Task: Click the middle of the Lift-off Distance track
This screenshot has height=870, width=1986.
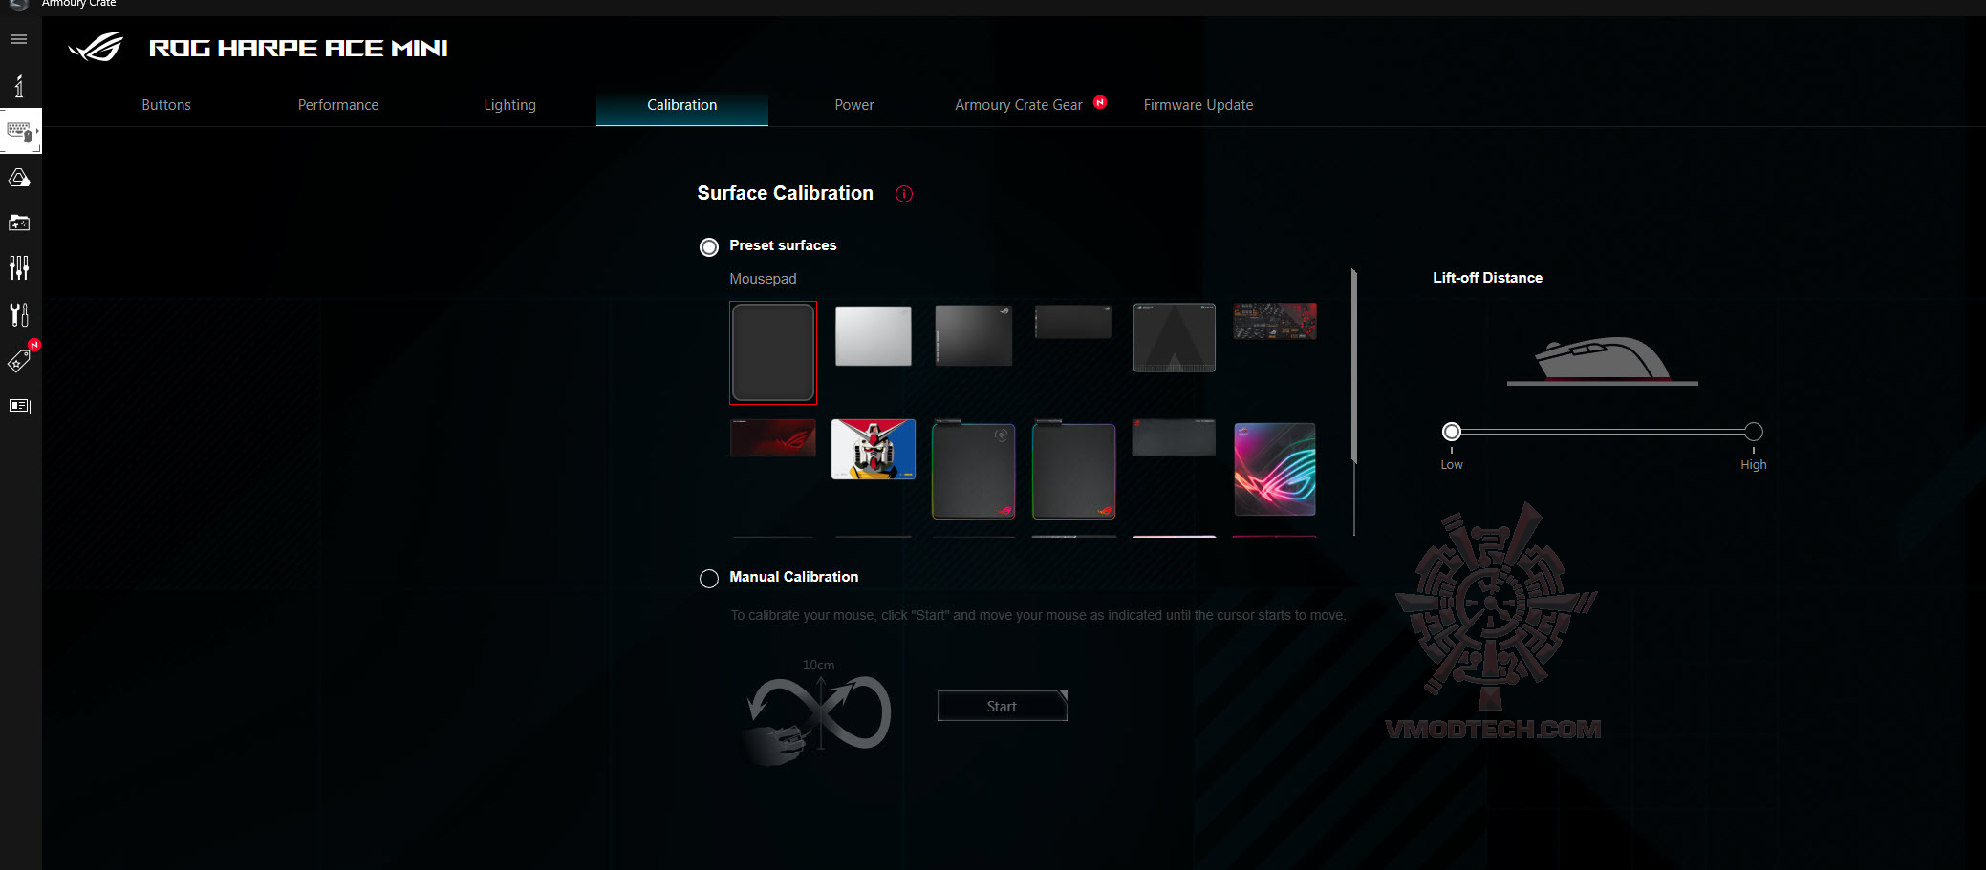Action: (1603, 432)
